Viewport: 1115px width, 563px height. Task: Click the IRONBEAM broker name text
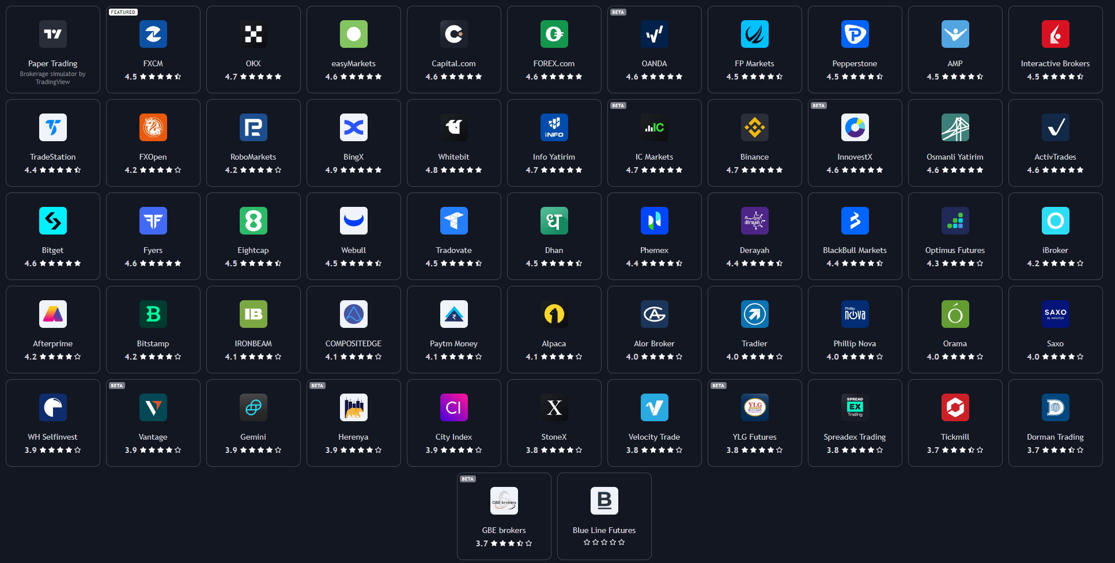coord(254,343)
